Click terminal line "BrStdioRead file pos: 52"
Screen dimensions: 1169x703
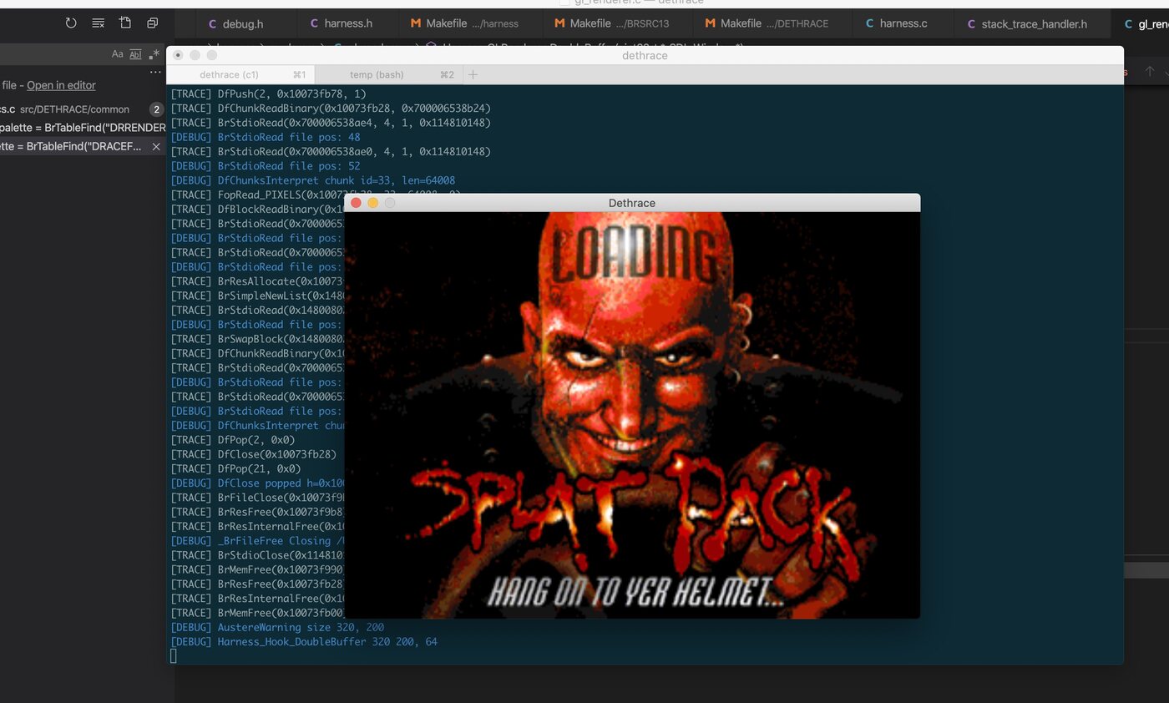click(x=266, y=166)
